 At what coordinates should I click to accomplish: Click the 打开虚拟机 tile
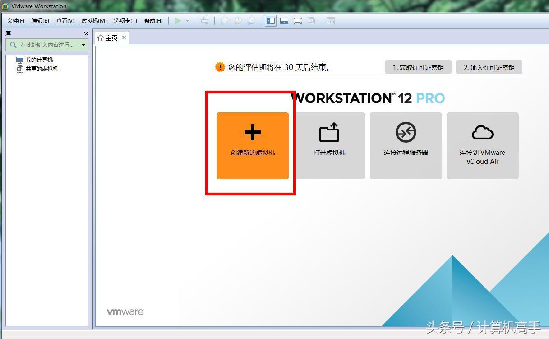coord(329,146)
